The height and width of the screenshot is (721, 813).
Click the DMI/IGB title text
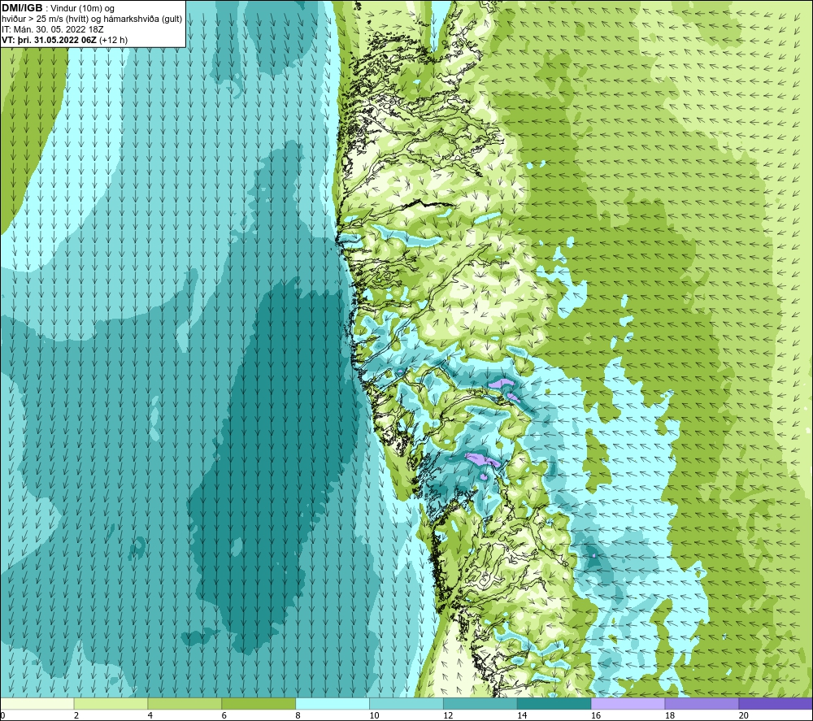pos(22,8)
